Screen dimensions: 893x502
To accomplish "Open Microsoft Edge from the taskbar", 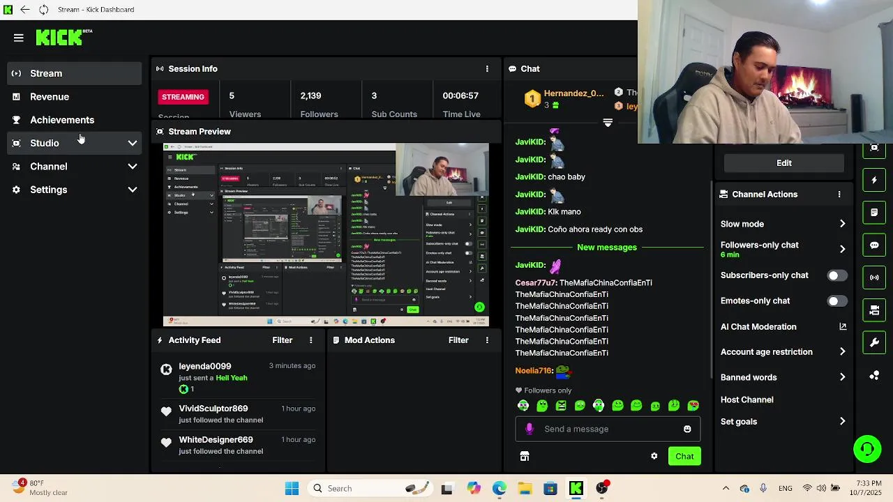I will (500, 488).
